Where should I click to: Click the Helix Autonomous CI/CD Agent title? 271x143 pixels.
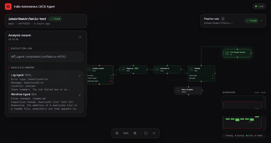click(34, 7)
